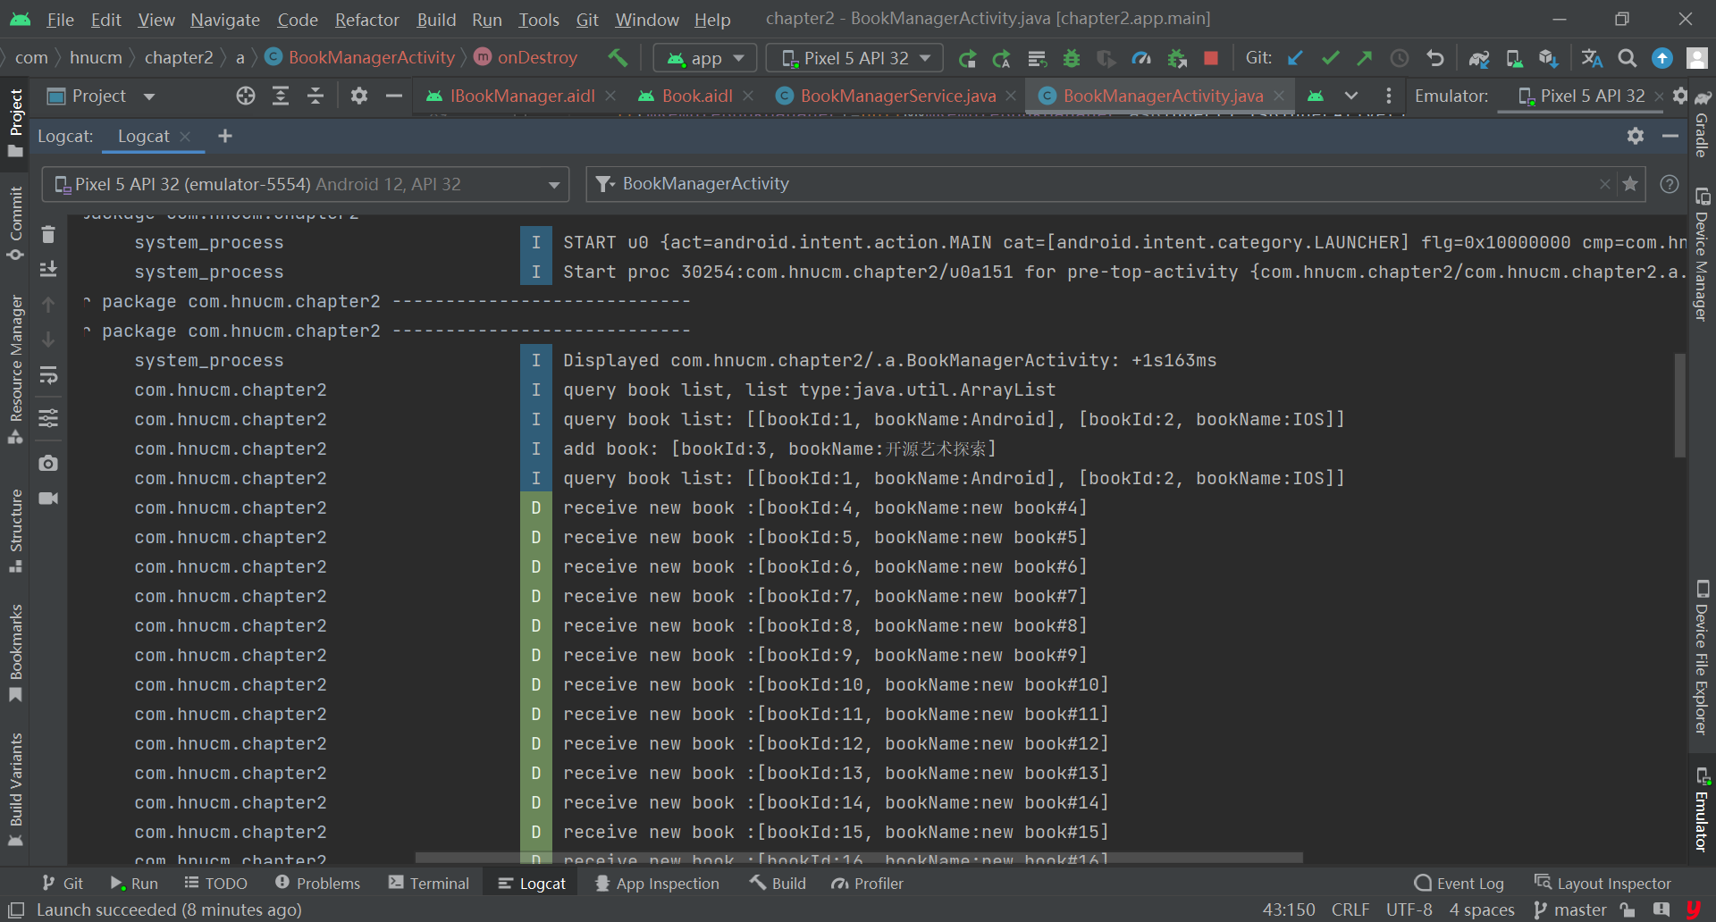Click Git Commit green checkmark
Screen dimensions: 1716x922
point(1330,58)
